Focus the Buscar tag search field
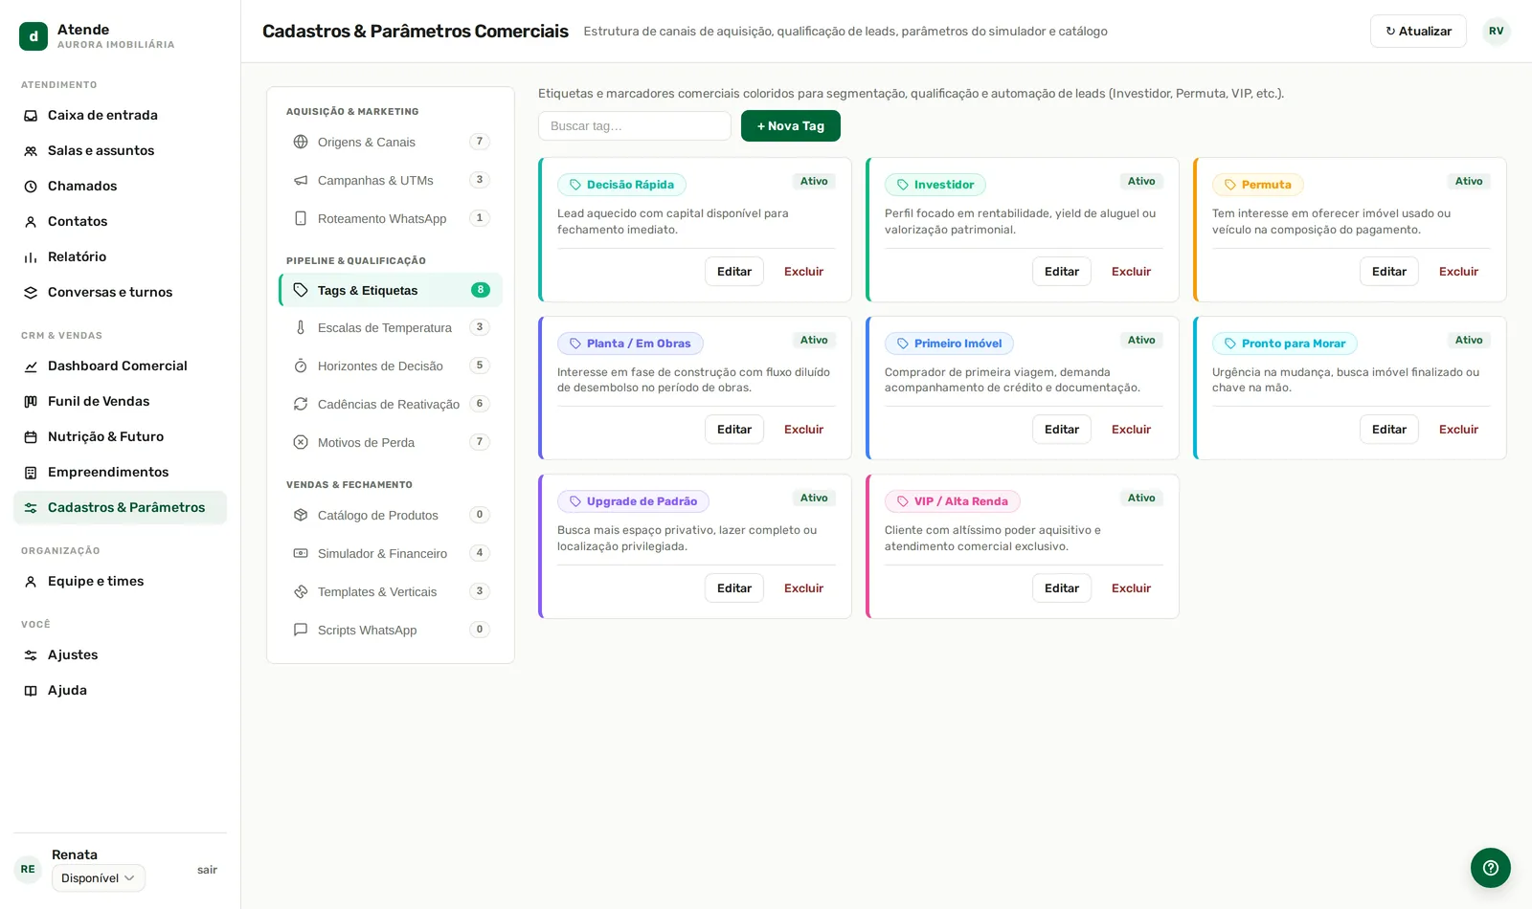Viewport: 1532px width, 909px height. pyautogui.click(x=635, y=126)
